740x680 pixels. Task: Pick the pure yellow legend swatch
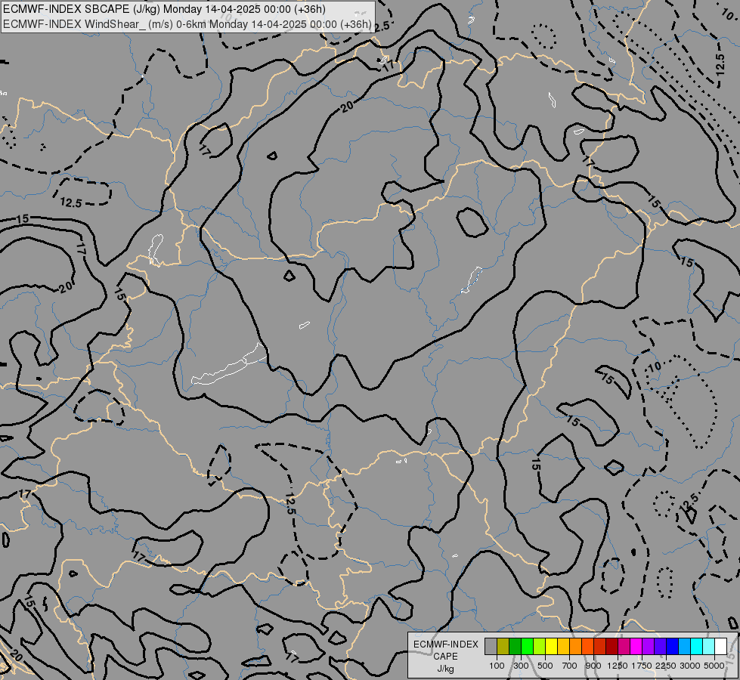pos(551,646)
